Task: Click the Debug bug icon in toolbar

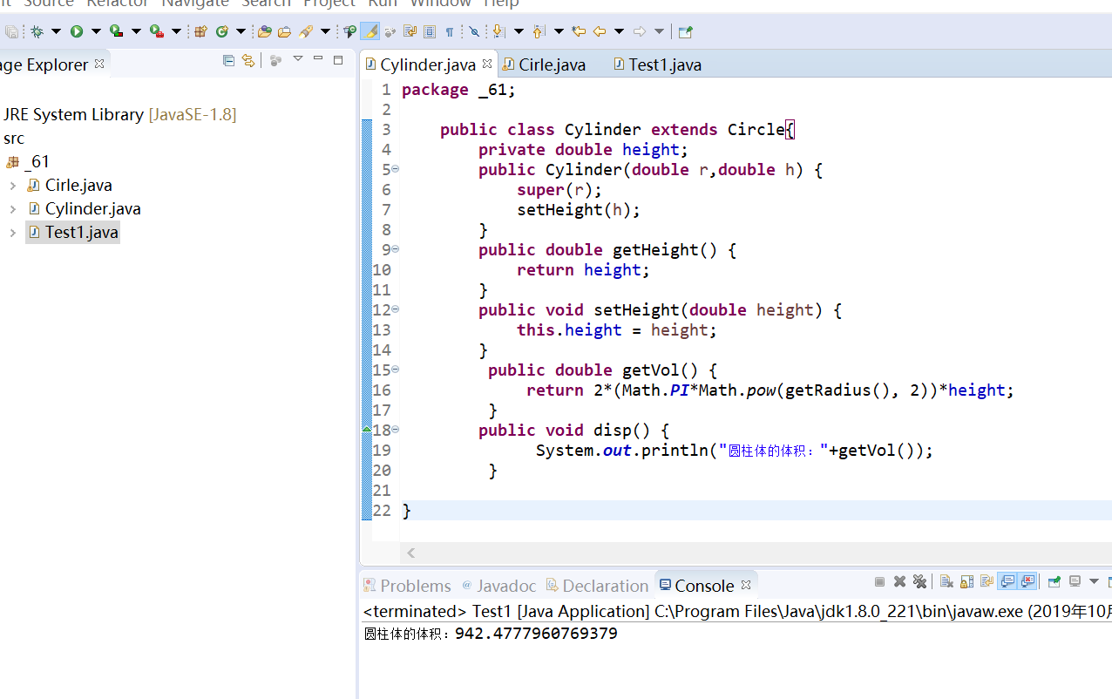Action: pyautogui.click(x=37, y=32)
